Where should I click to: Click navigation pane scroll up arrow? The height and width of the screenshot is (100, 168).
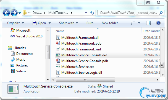pos(48,30)
